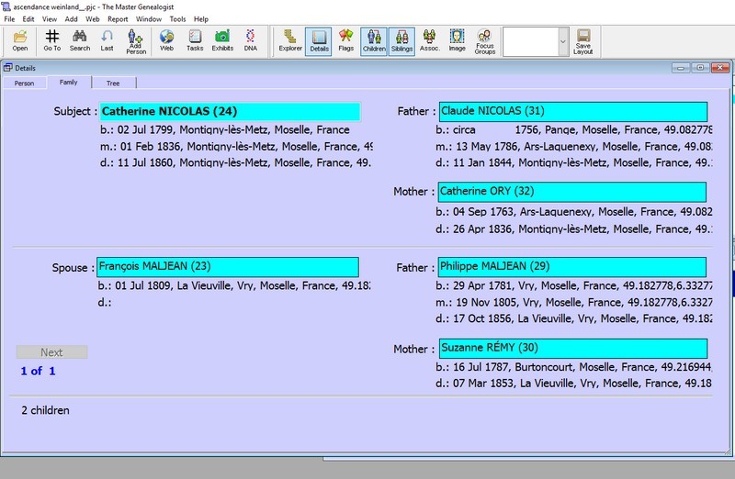The image size is (735, 479).
Task: Click the Save Layout icon
Action: (x=583, y=41)
